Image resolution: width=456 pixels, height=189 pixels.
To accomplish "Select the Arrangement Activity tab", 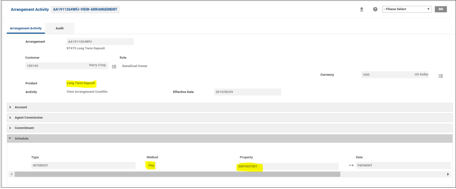I will click(x=26, y=28).
